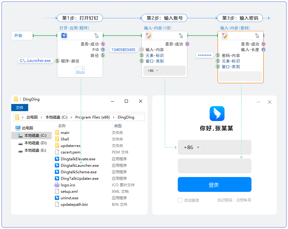
Task: Click the PID output port marked n
Action: click(103, 50)
